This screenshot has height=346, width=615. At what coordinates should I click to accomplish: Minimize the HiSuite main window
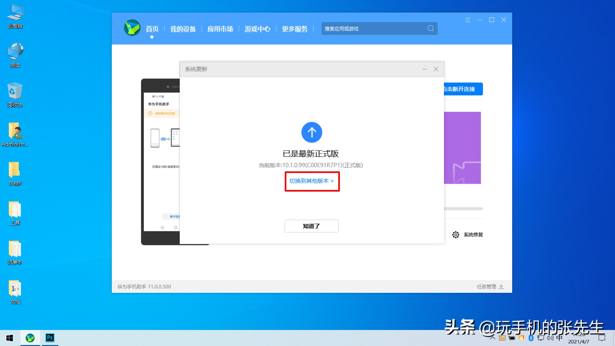[480, 20]
